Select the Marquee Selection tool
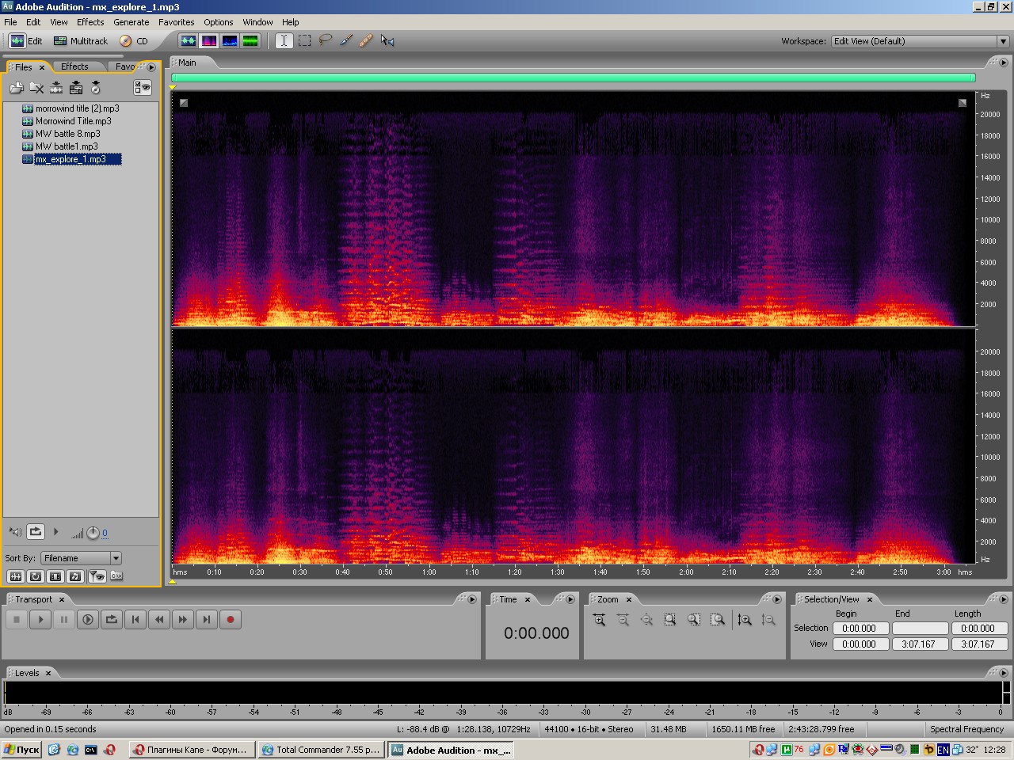 click(x=305, y=40)
